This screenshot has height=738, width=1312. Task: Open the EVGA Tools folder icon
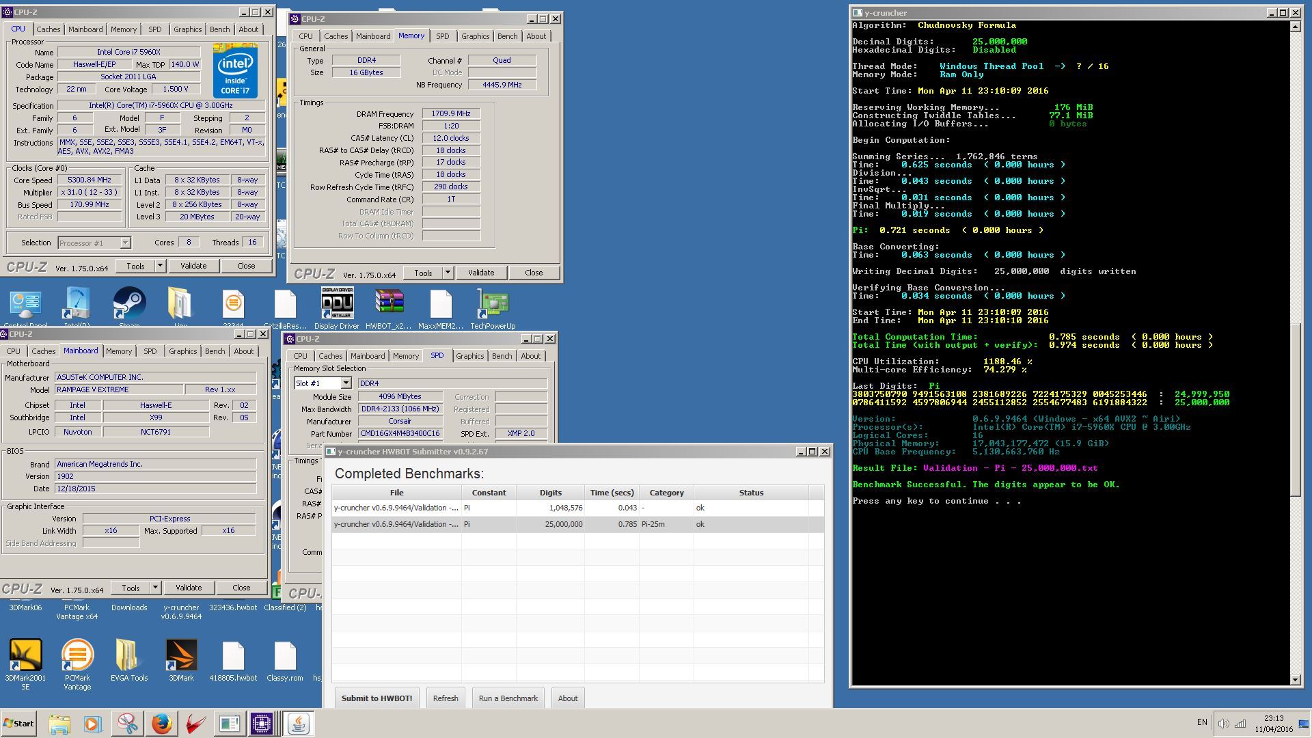point(129,660)
